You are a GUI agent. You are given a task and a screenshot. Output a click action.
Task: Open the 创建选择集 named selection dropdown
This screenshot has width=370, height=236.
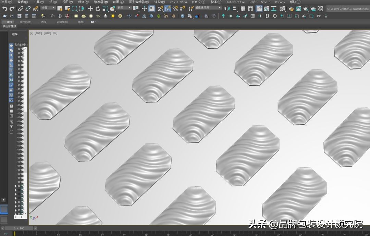coord(208,8)
